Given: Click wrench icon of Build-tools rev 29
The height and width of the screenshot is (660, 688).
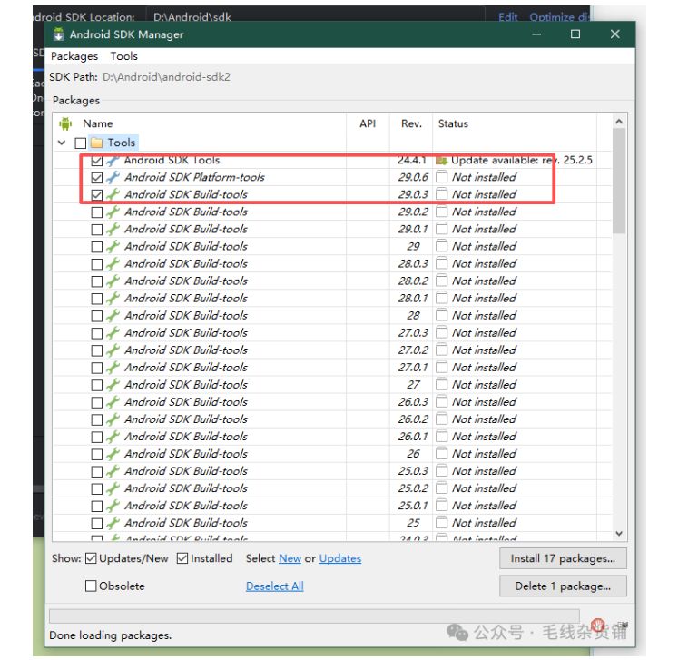Looking at the screenshot, I should tap(113, 247).
